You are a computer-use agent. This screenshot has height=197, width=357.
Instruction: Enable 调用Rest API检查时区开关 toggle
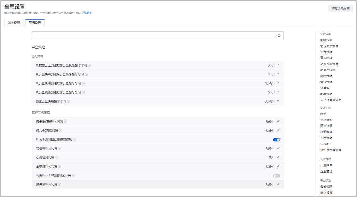click(x=276, y=176)
